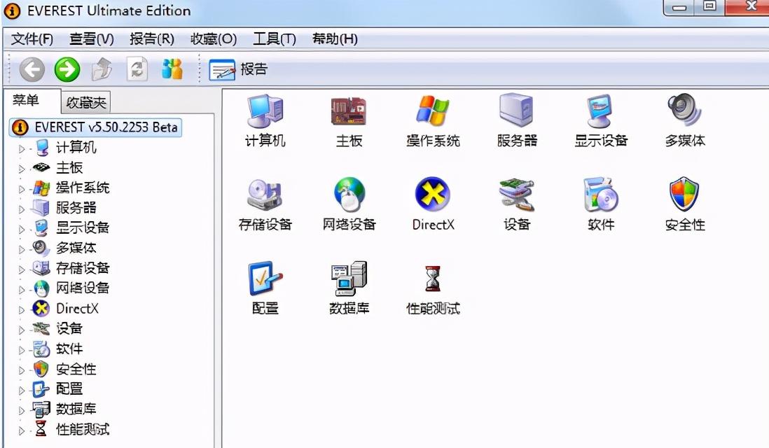Viewport: 769px width, 448px height.
Task: Select 显示设备 in the tree
Action: click(x=83, y=228)
